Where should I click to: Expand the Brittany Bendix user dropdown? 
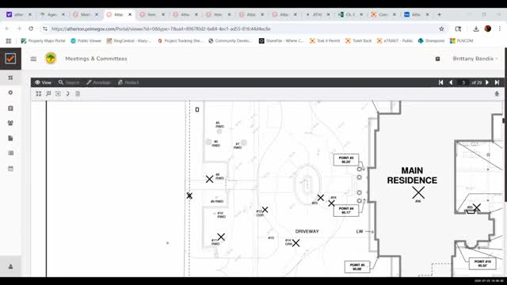pyautogui.click(x=475, y=59)
